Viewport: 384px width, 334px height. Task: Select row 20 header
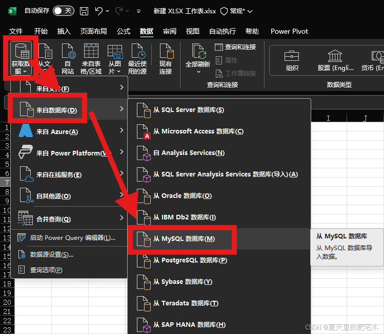pos(7,302)
